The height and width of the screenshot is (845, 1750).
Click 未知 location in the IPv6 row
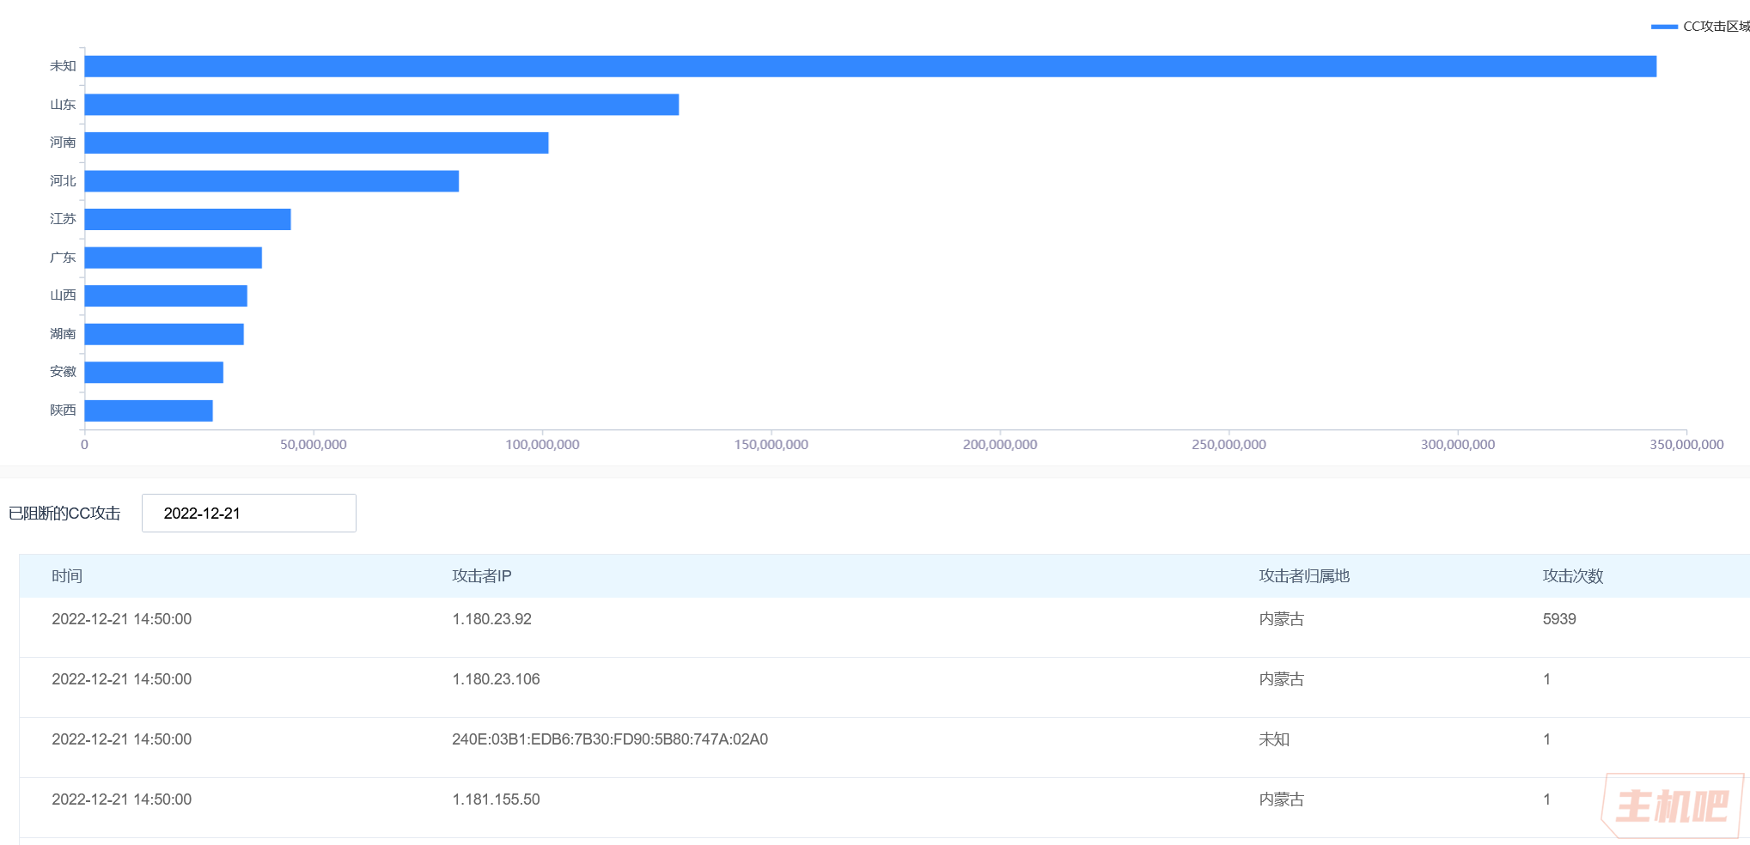click(x=1274, y=739)
